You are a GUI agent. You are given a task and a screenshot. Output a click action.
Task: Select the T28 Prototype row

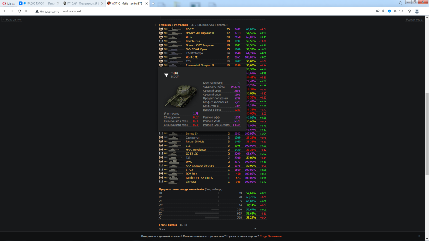tap(213, 53)
